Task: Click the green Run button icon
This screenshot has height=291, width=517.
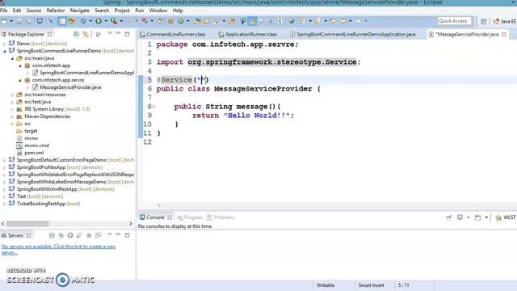Action: (99, 21)
